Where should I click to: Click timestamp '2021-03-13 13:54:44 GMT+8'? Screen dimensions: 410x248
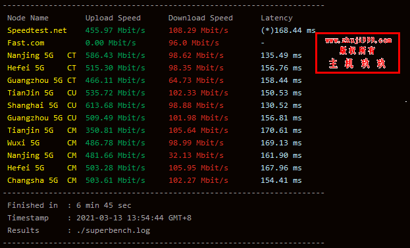click(x=134, y=218)
